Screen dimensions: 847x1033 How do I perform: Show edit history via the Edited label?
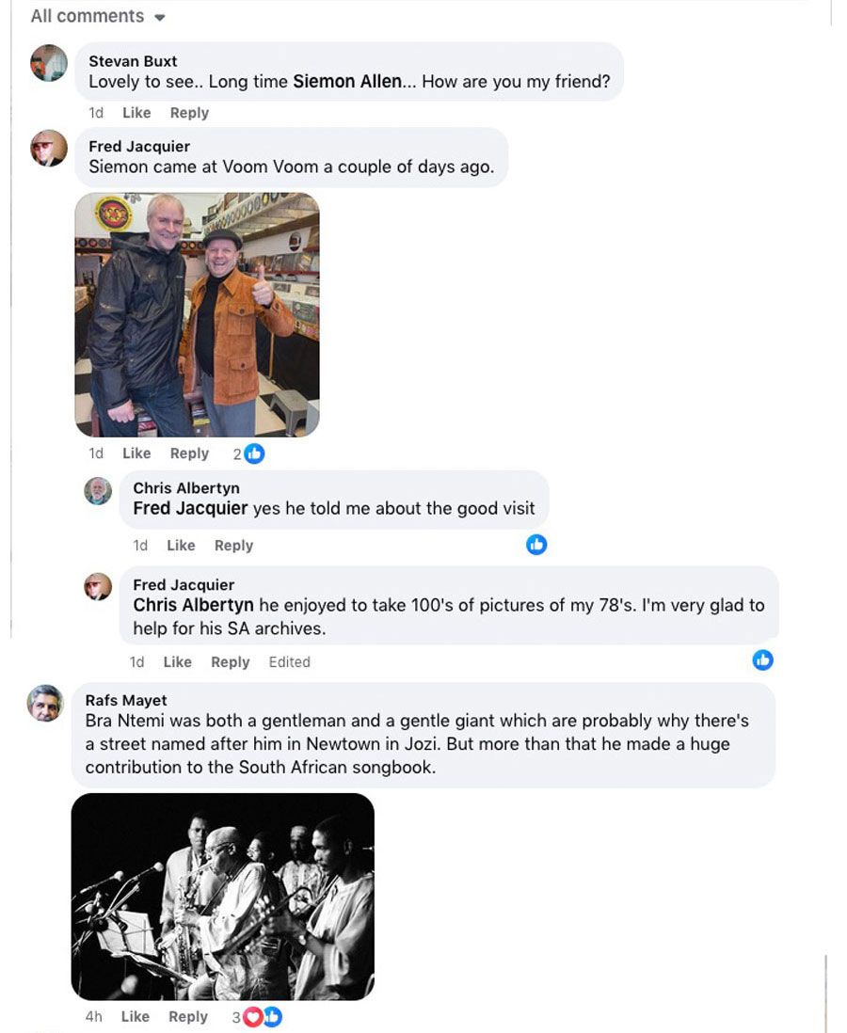click(289, 662)
